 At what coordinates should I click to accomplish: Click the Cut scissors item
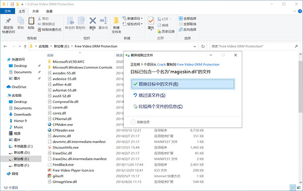pyautogui.click(x=43, y=19)
